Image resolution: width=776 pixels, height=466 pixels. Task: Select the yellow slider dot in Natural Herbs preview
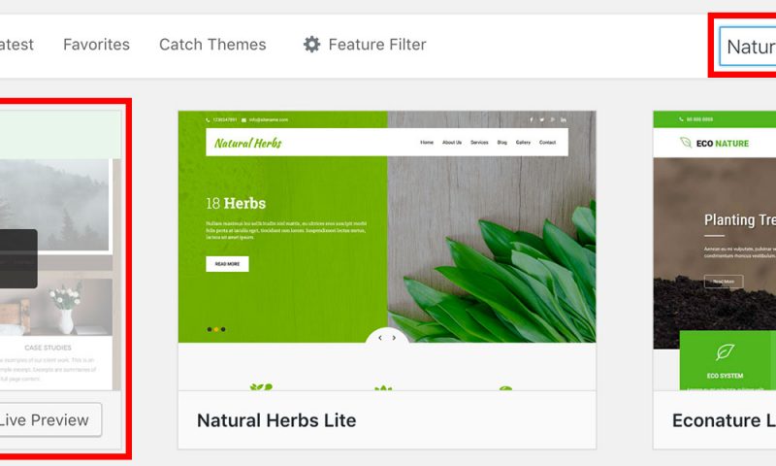tap(216, 329)
